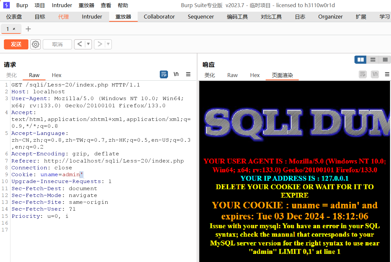Viewport: 391px width, 262px height.
Task: Switch to Collaborator tab
Action: click(x=159, y=17)
